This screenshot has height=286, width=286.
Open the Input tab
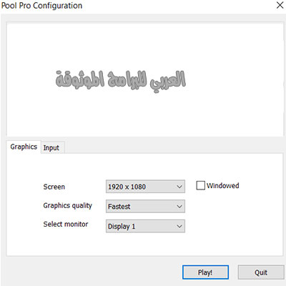click(x=51, y=148)
